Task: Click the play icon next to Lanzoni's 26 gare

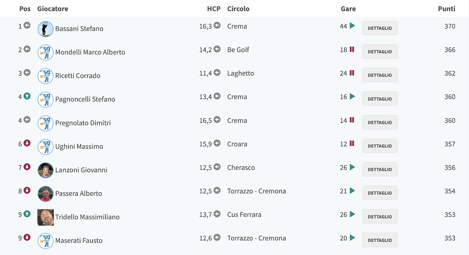Action: [352, 167]
